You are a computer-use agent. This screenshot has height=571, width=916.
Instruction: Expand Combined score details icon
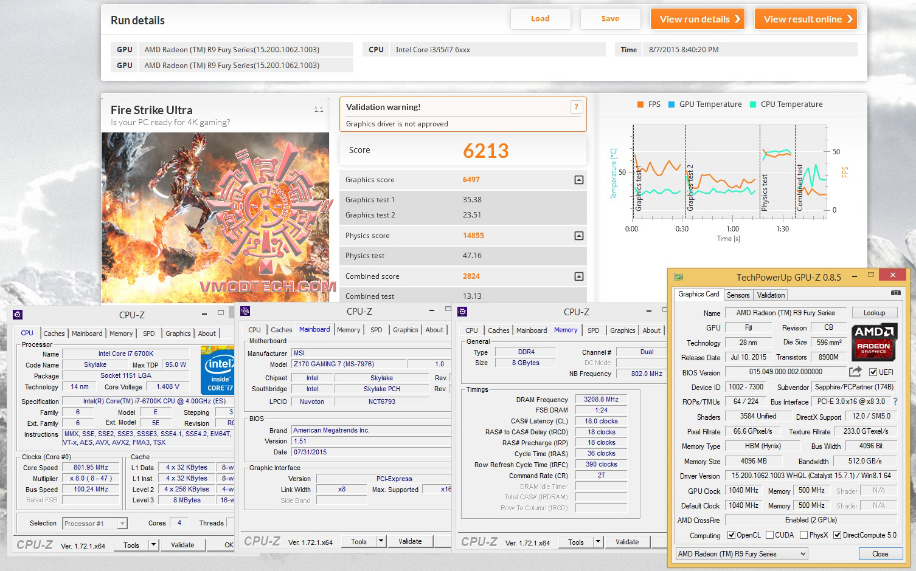578,276
